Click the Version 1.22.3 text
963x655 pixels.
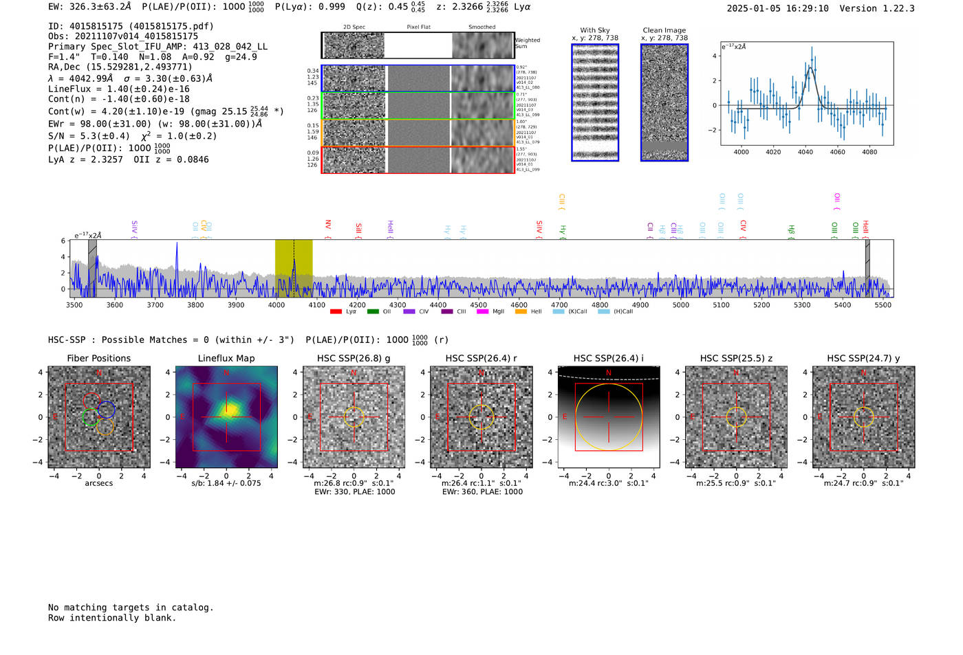point(877,9)
